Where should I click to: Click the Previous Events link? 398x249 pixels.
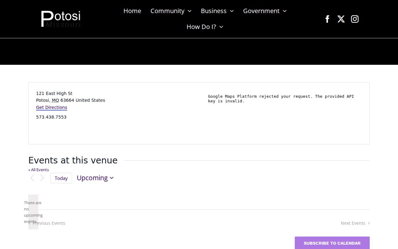coord(47,223)
